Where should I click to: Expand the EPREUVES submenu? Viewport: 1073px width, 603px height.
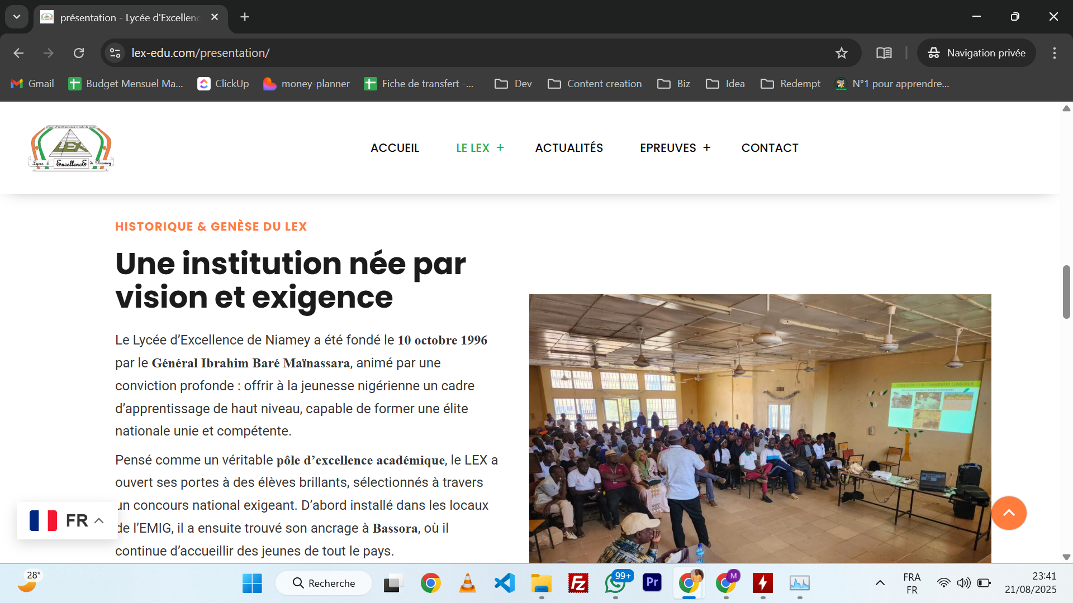[x=707, y=148]
